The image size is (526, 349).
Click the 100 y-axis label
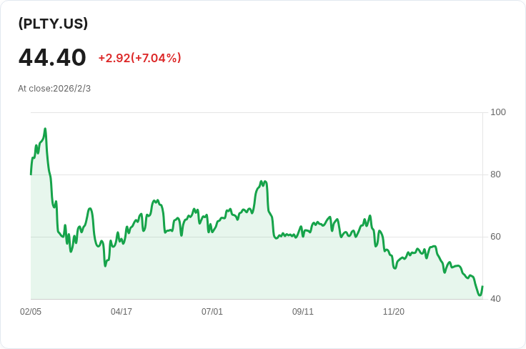pyautogui.click(x=498, y=112)
